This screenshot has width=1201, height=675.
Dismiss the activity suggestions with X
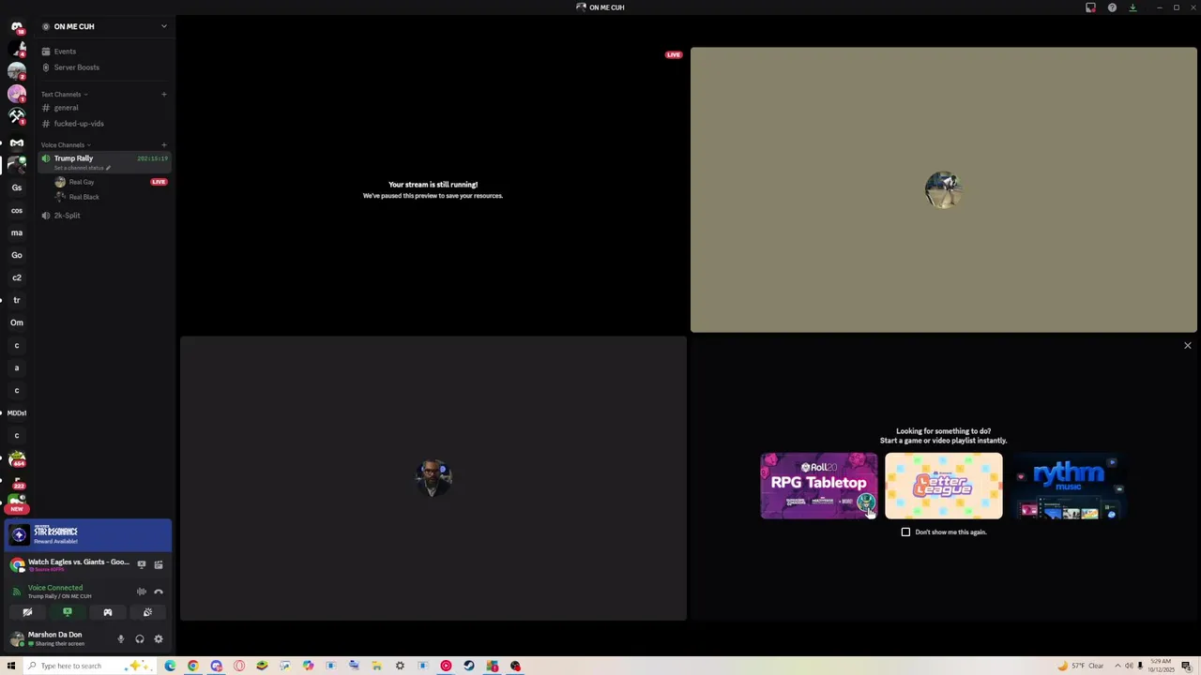pos(1187,346)
